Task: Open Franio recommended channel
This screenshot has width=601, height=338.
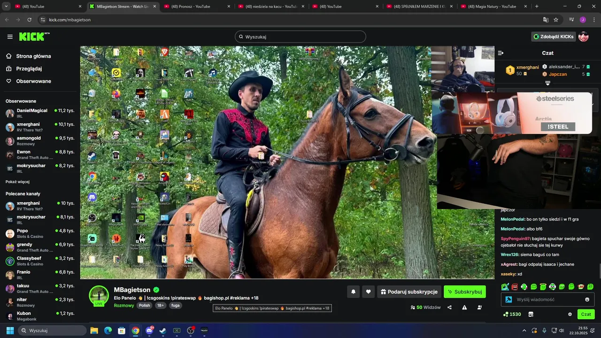Action: [x=40, y=275]
